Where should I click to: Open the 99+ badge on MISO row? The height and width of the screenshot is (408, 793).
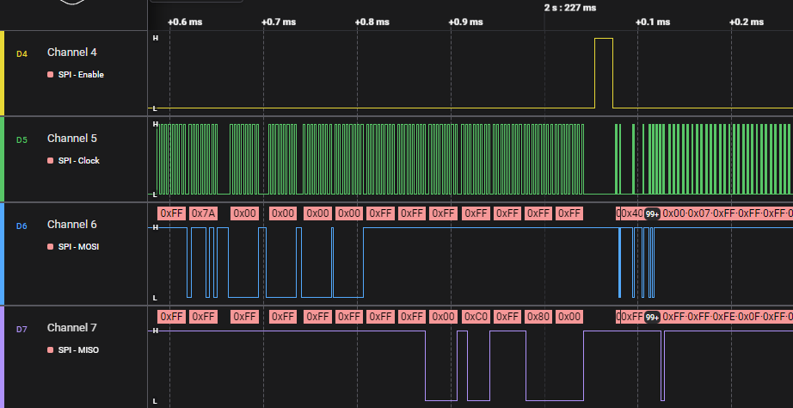pos(652,318)
